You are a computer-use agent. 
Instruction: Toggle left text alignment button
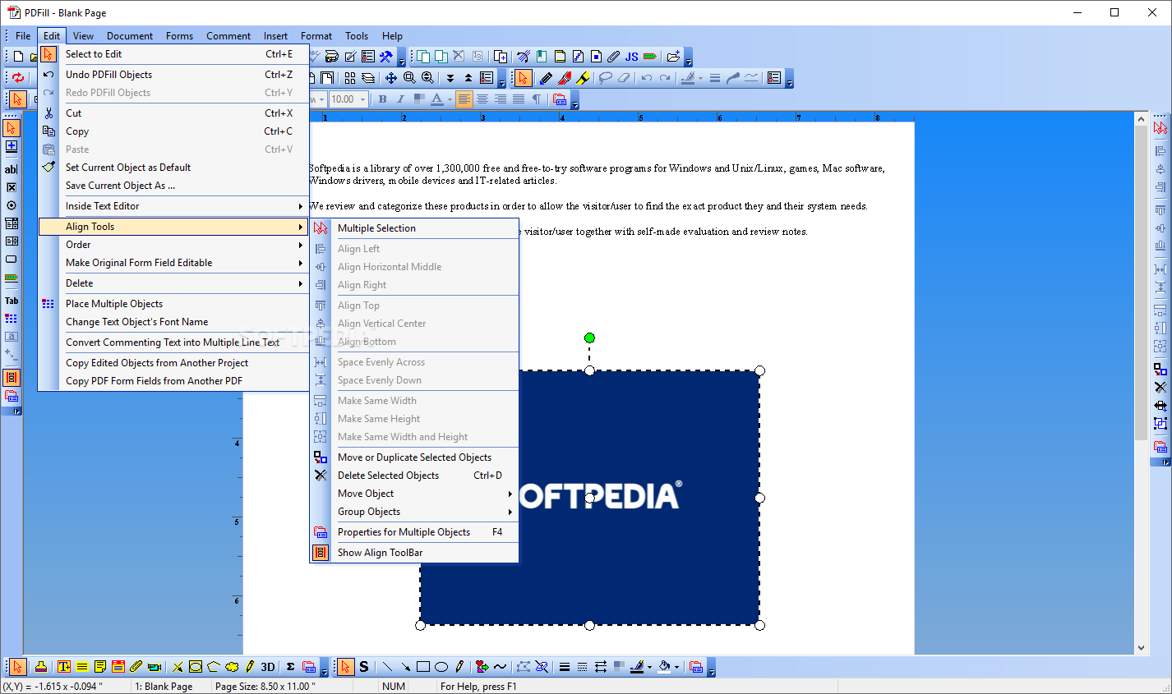coord(464,99)
